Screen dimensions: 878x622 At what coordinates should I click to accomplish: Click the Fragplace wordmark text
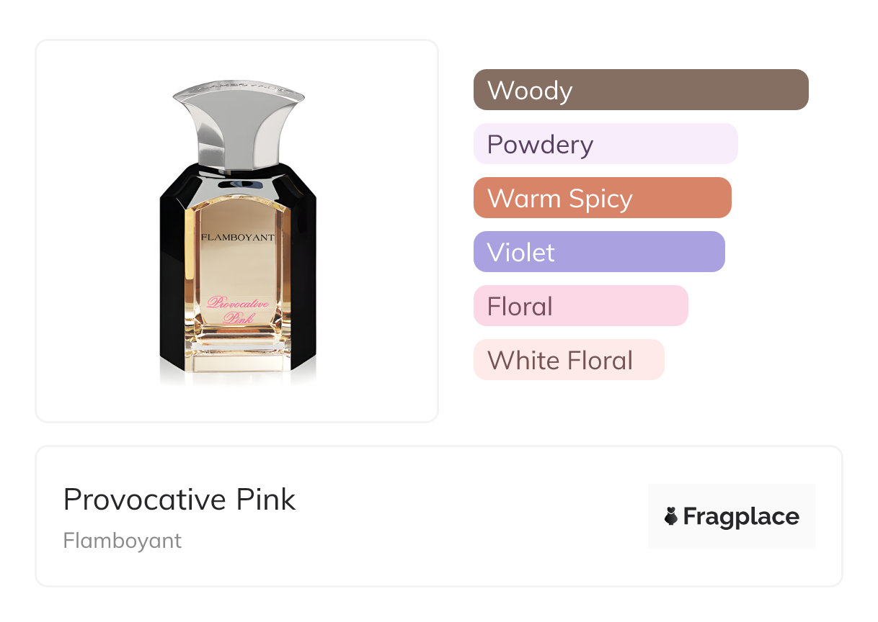tap(741, 516)
